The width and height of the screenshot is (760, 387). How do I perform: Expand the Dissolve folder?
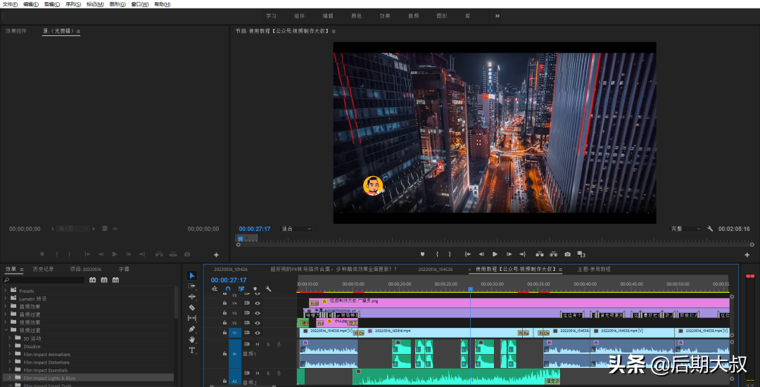(10, 346)
